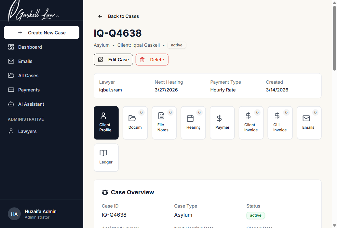Select the Emails envelope tab in case

[x=309, y=123]
